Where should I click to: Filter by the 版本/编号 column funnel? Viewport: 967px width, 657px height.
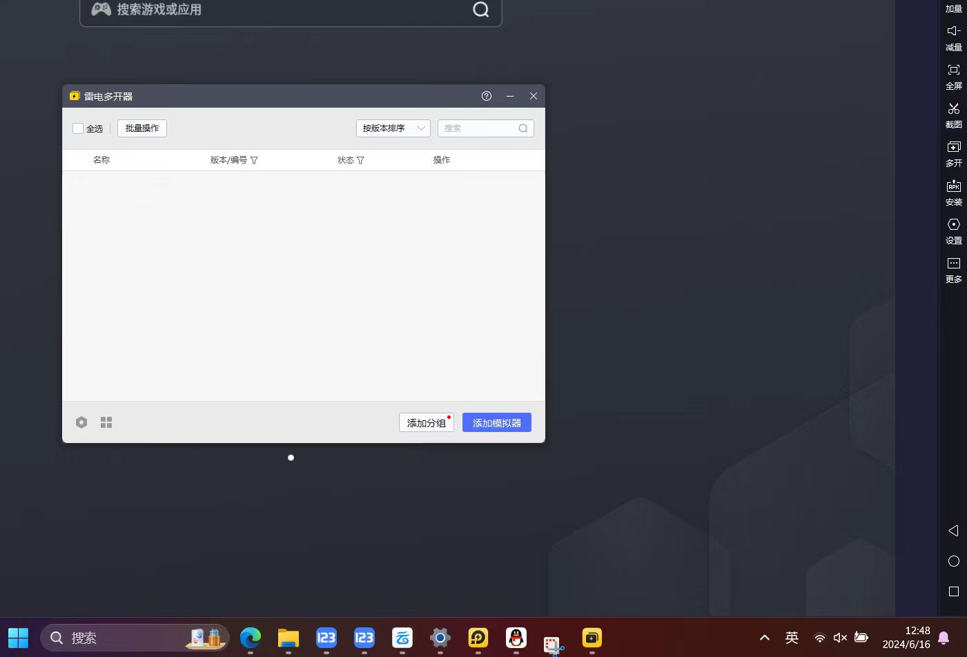254,160
